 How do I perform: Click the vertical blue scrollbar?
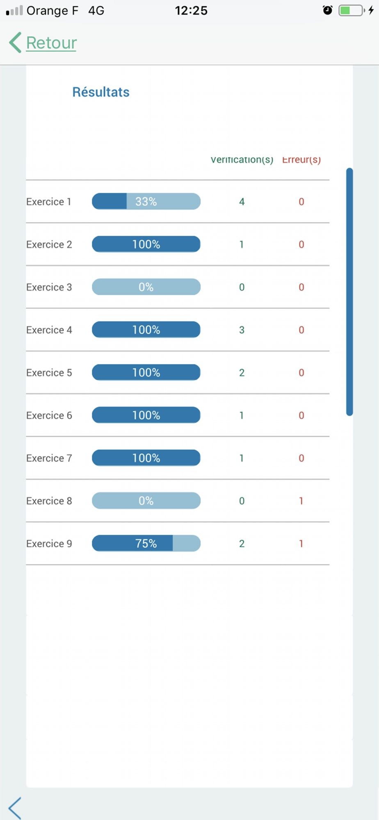point(349,292)
